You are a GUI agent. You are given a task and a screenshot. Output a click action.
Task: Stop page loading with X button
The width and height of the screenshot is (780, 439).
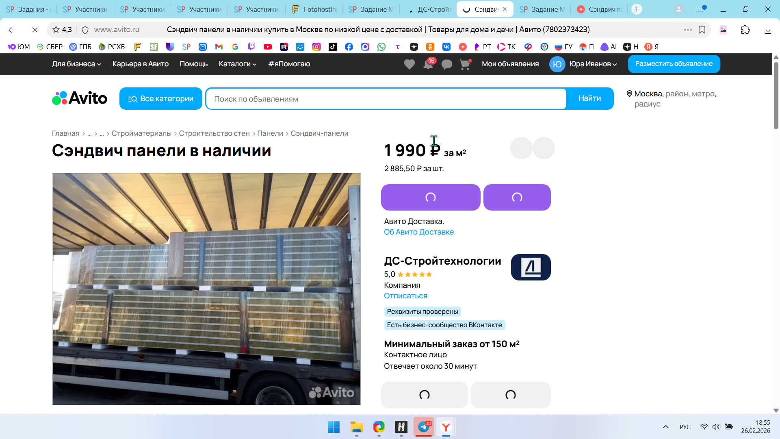[x=35, y=30]
